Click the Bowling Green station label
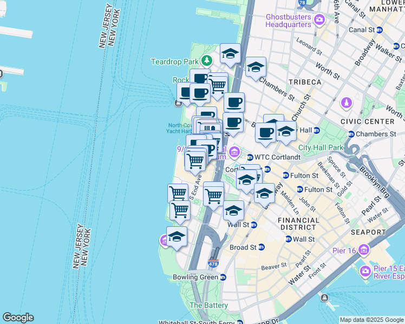Screen dimensions: 405x324 point(195,278)
